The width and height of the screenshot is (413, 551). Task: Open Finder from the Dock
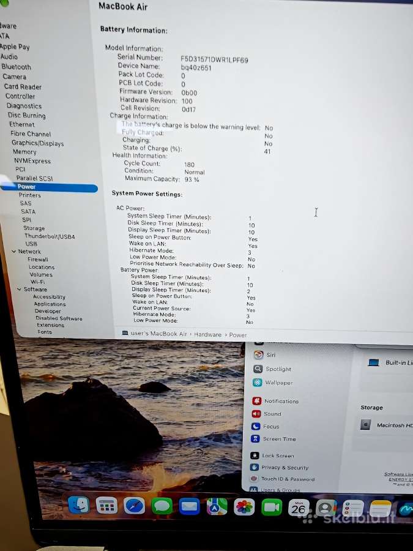pos(78,505)
